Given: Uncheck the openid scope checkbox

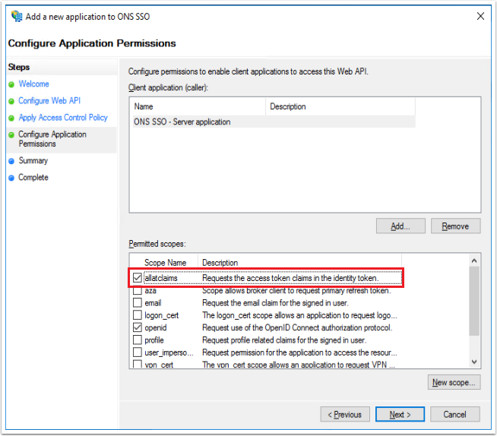Looking at the screenshot, I should (x=138, y=327).
